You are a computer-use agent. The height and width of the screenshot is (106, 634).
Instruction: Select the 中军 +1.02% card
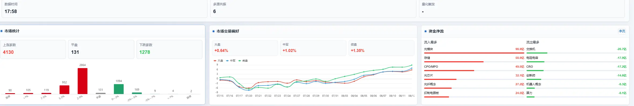pos(313,48)
